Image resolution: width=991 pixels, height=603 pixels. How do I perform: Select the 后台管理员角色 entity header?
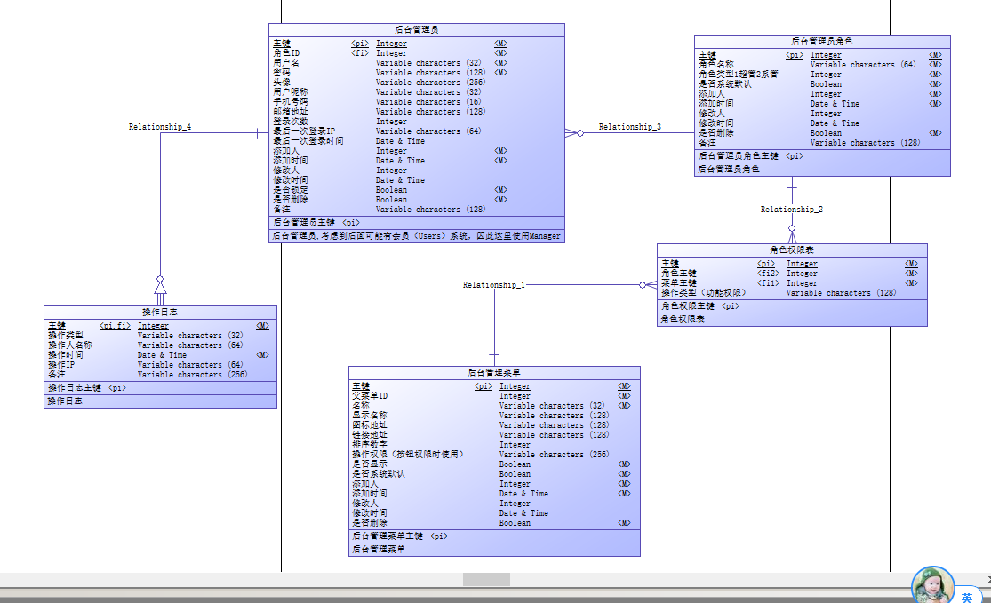pyautogui.click(x=821, y=41)
